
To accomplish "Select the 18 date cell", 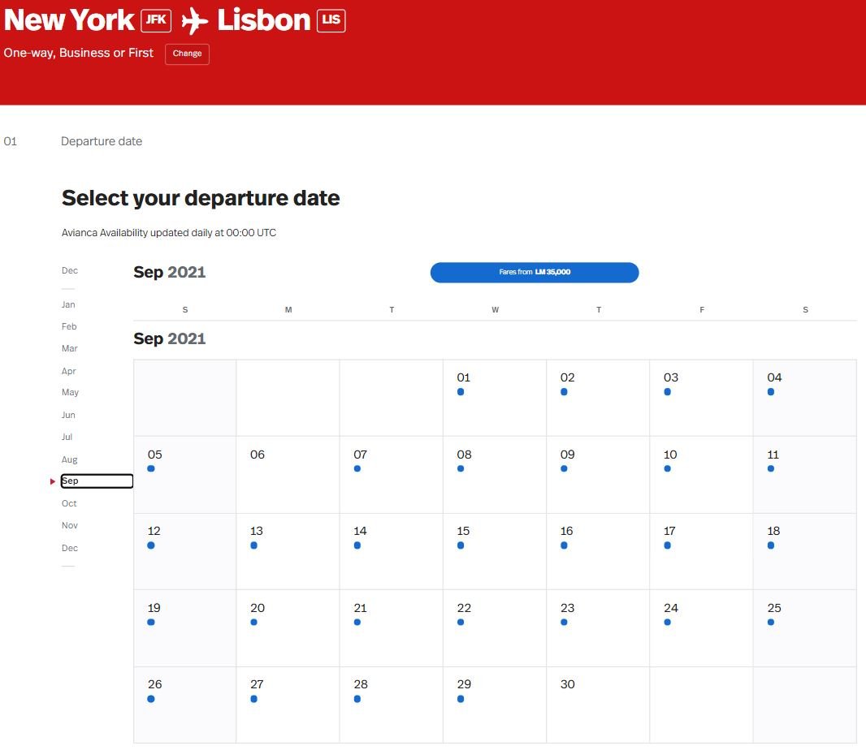I will tap(805, 552).
